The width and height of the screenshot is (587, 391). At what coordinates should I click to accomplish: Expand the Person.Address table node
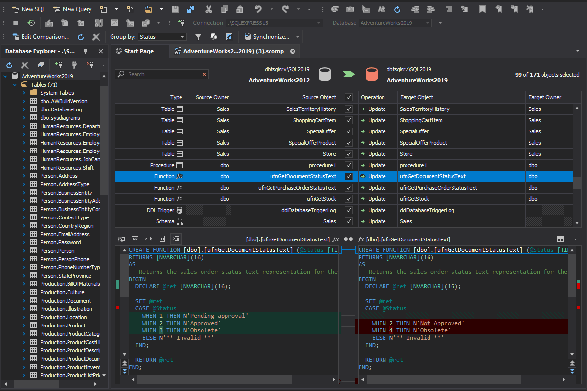point(25,175)
